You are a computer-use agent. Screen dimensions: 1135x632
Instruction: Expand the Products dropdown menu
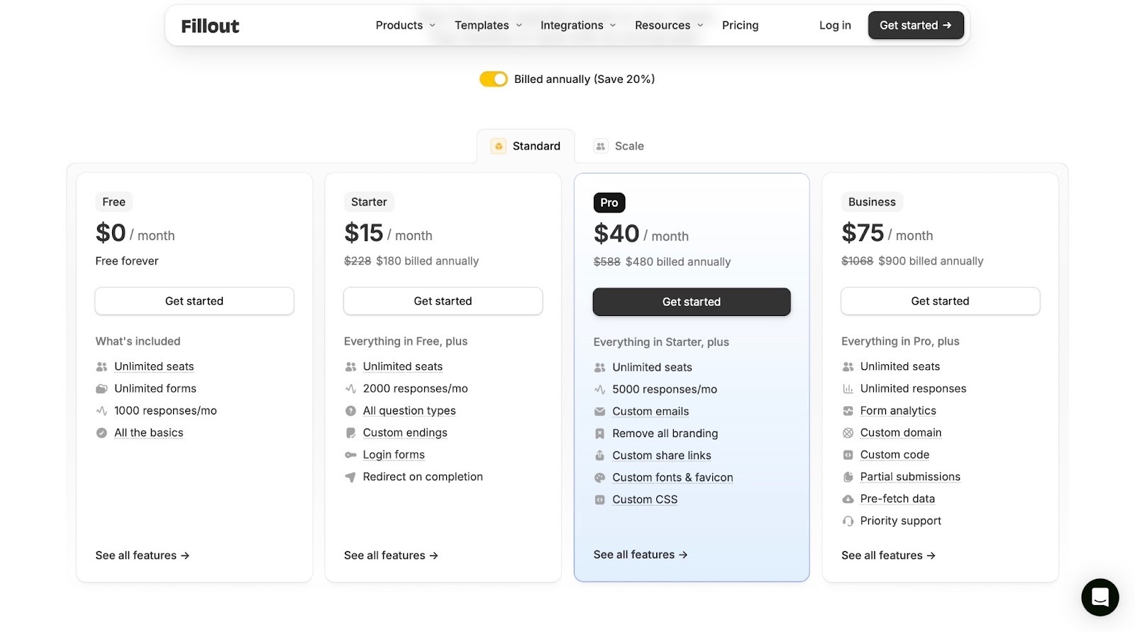coord(405,26)
